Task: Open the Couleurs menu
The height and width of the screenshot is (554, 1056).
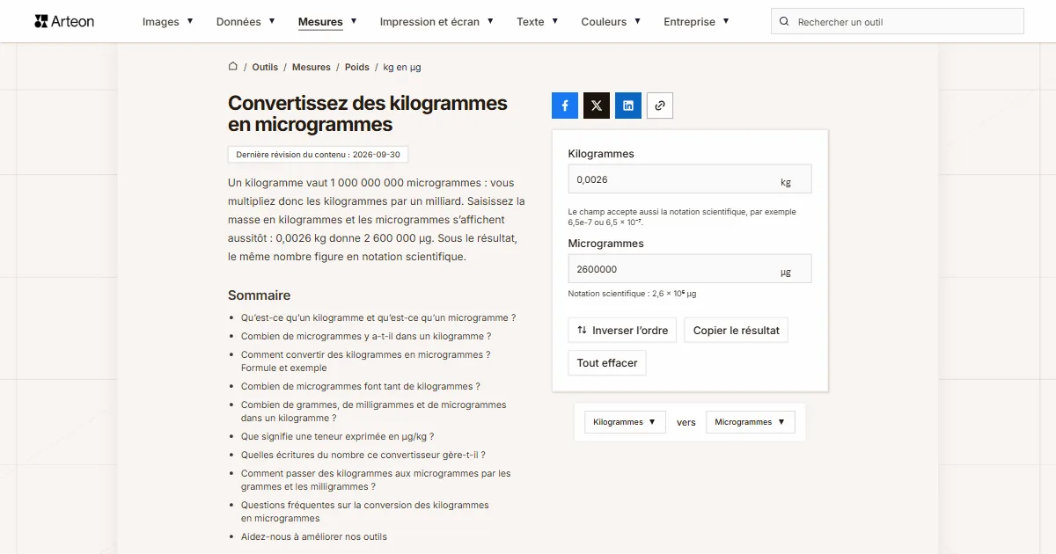Action: 611,21
